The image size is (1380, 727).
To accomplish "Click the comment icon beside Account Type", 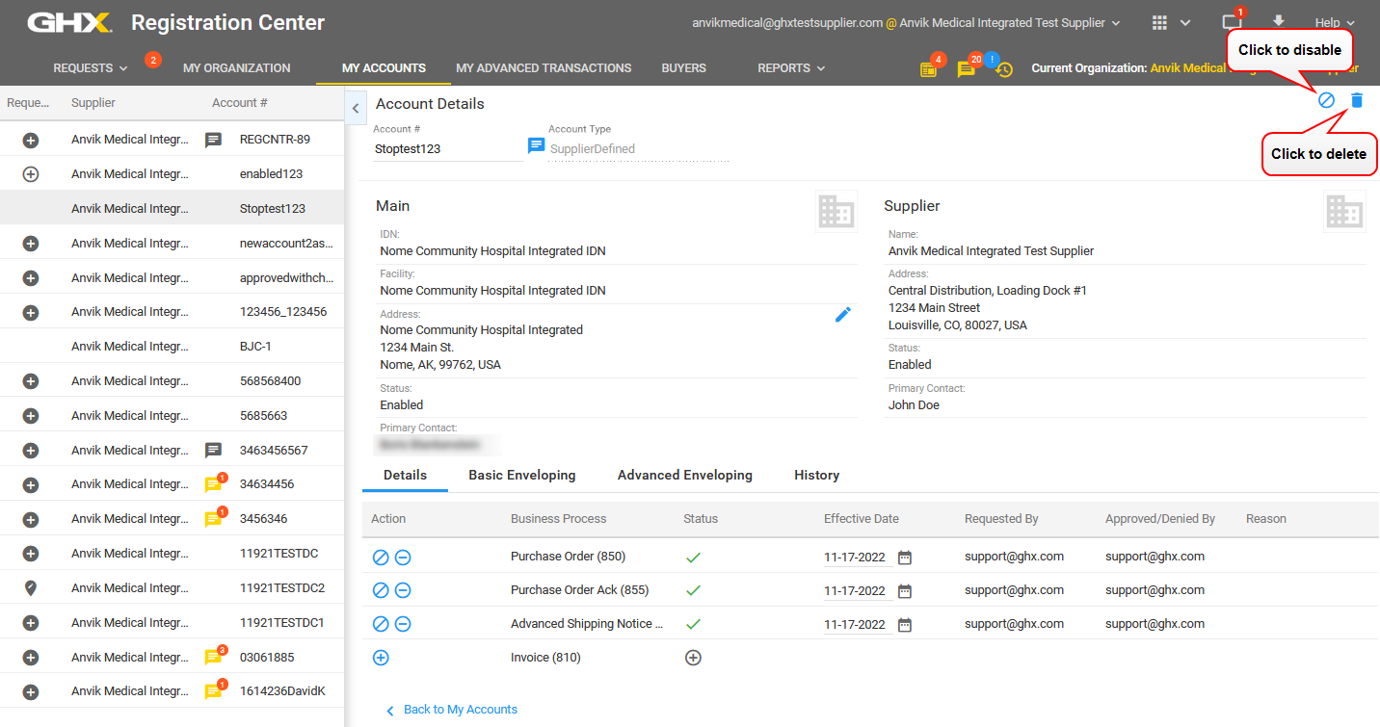I will coord(537,145).
